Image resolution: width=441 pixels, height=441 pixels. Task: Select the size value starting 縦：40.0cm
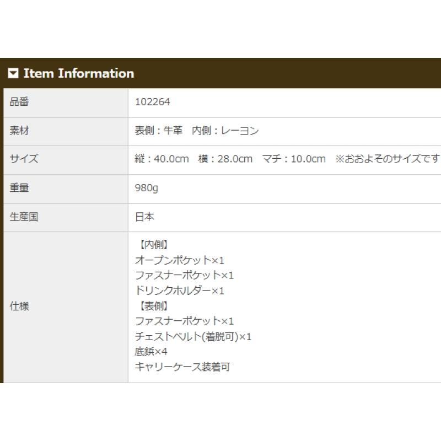click(x=287, y=159)
